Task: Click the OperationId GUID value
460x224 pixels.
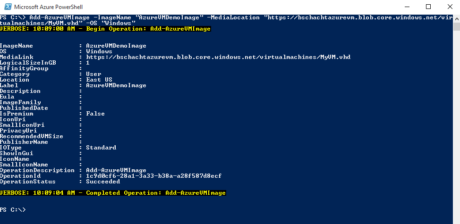Action: click(153, 176)
